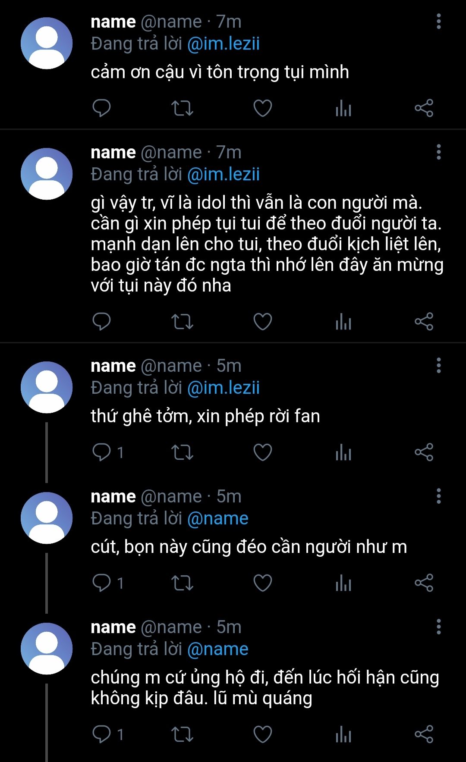Open profile avatar of the "thứ ghê tởm" author
This screenshot has height=762, width=466.
[47, 387]
